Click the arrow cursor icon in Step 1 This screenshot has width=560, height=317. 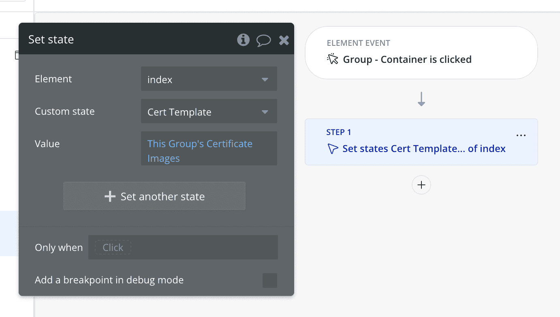click(332, 149)
